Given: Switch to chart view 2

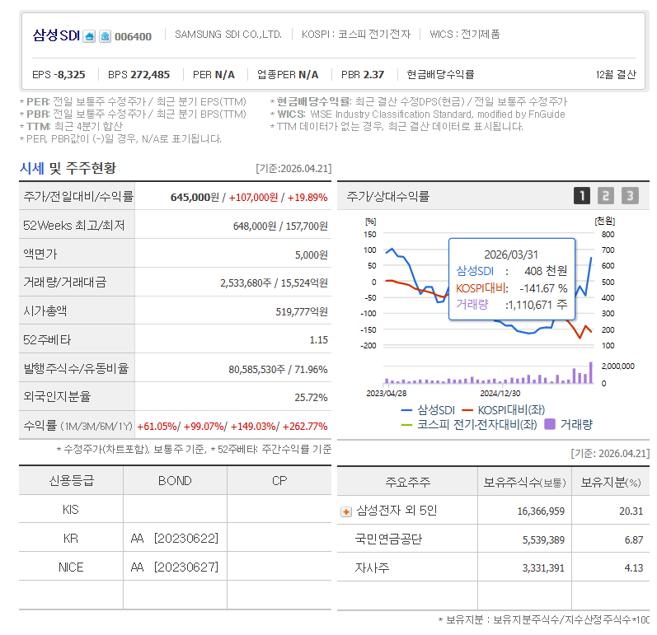Looking at the screenshot, I should 605,196.
